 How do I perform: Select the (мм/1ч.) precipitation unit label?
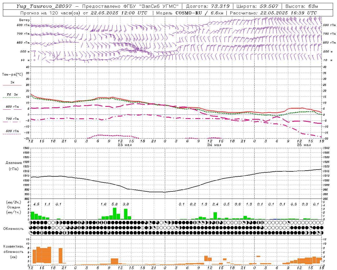[14, 212]
